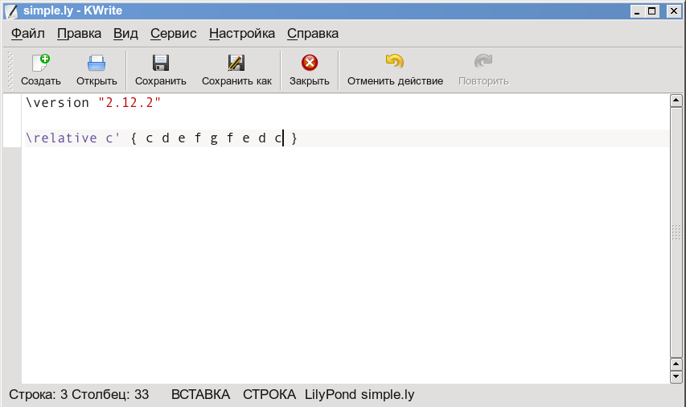Screen dimensions: 686x407
Task: Click СТРОКА selection mode in status bar
Action: [x=269, y=394]
